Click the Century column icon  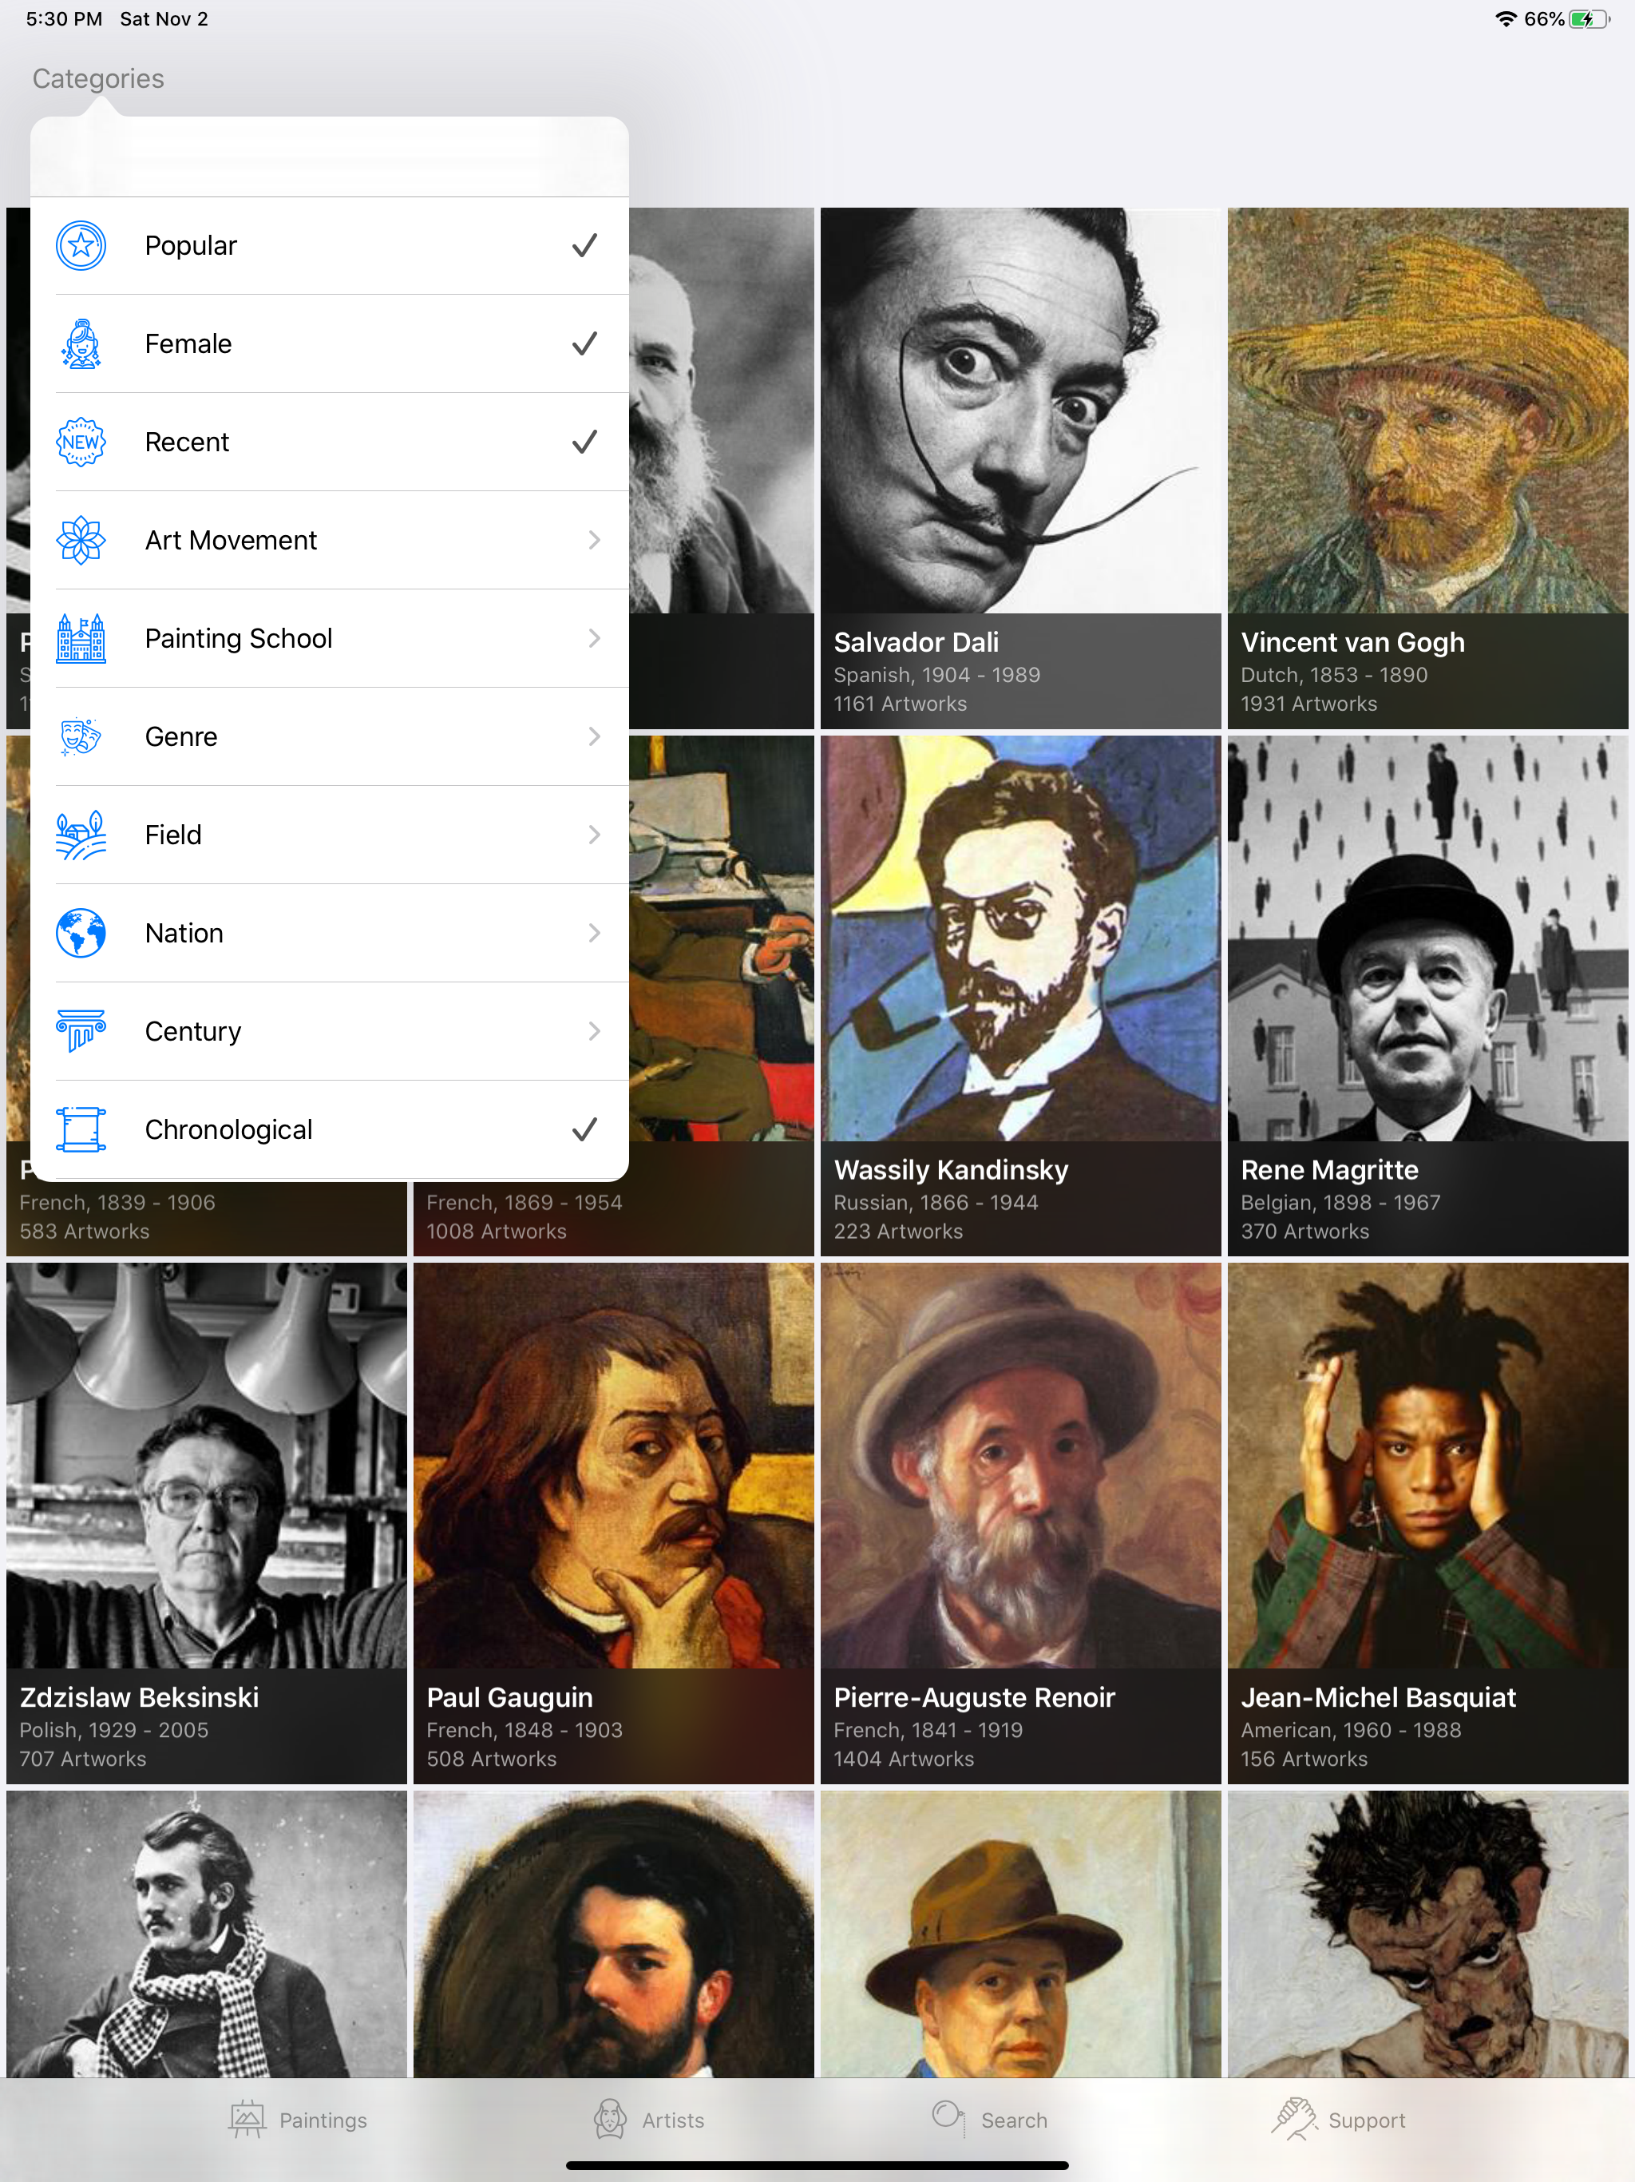81,1031
